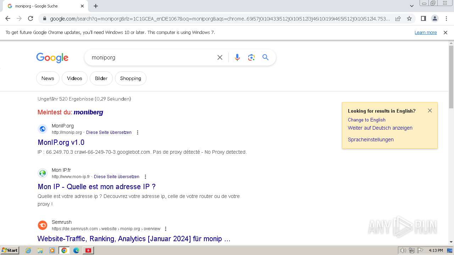Start voice search with microphone
This screenshot has width=454, height=255.
pyautogui.click(x=237, y=57)
